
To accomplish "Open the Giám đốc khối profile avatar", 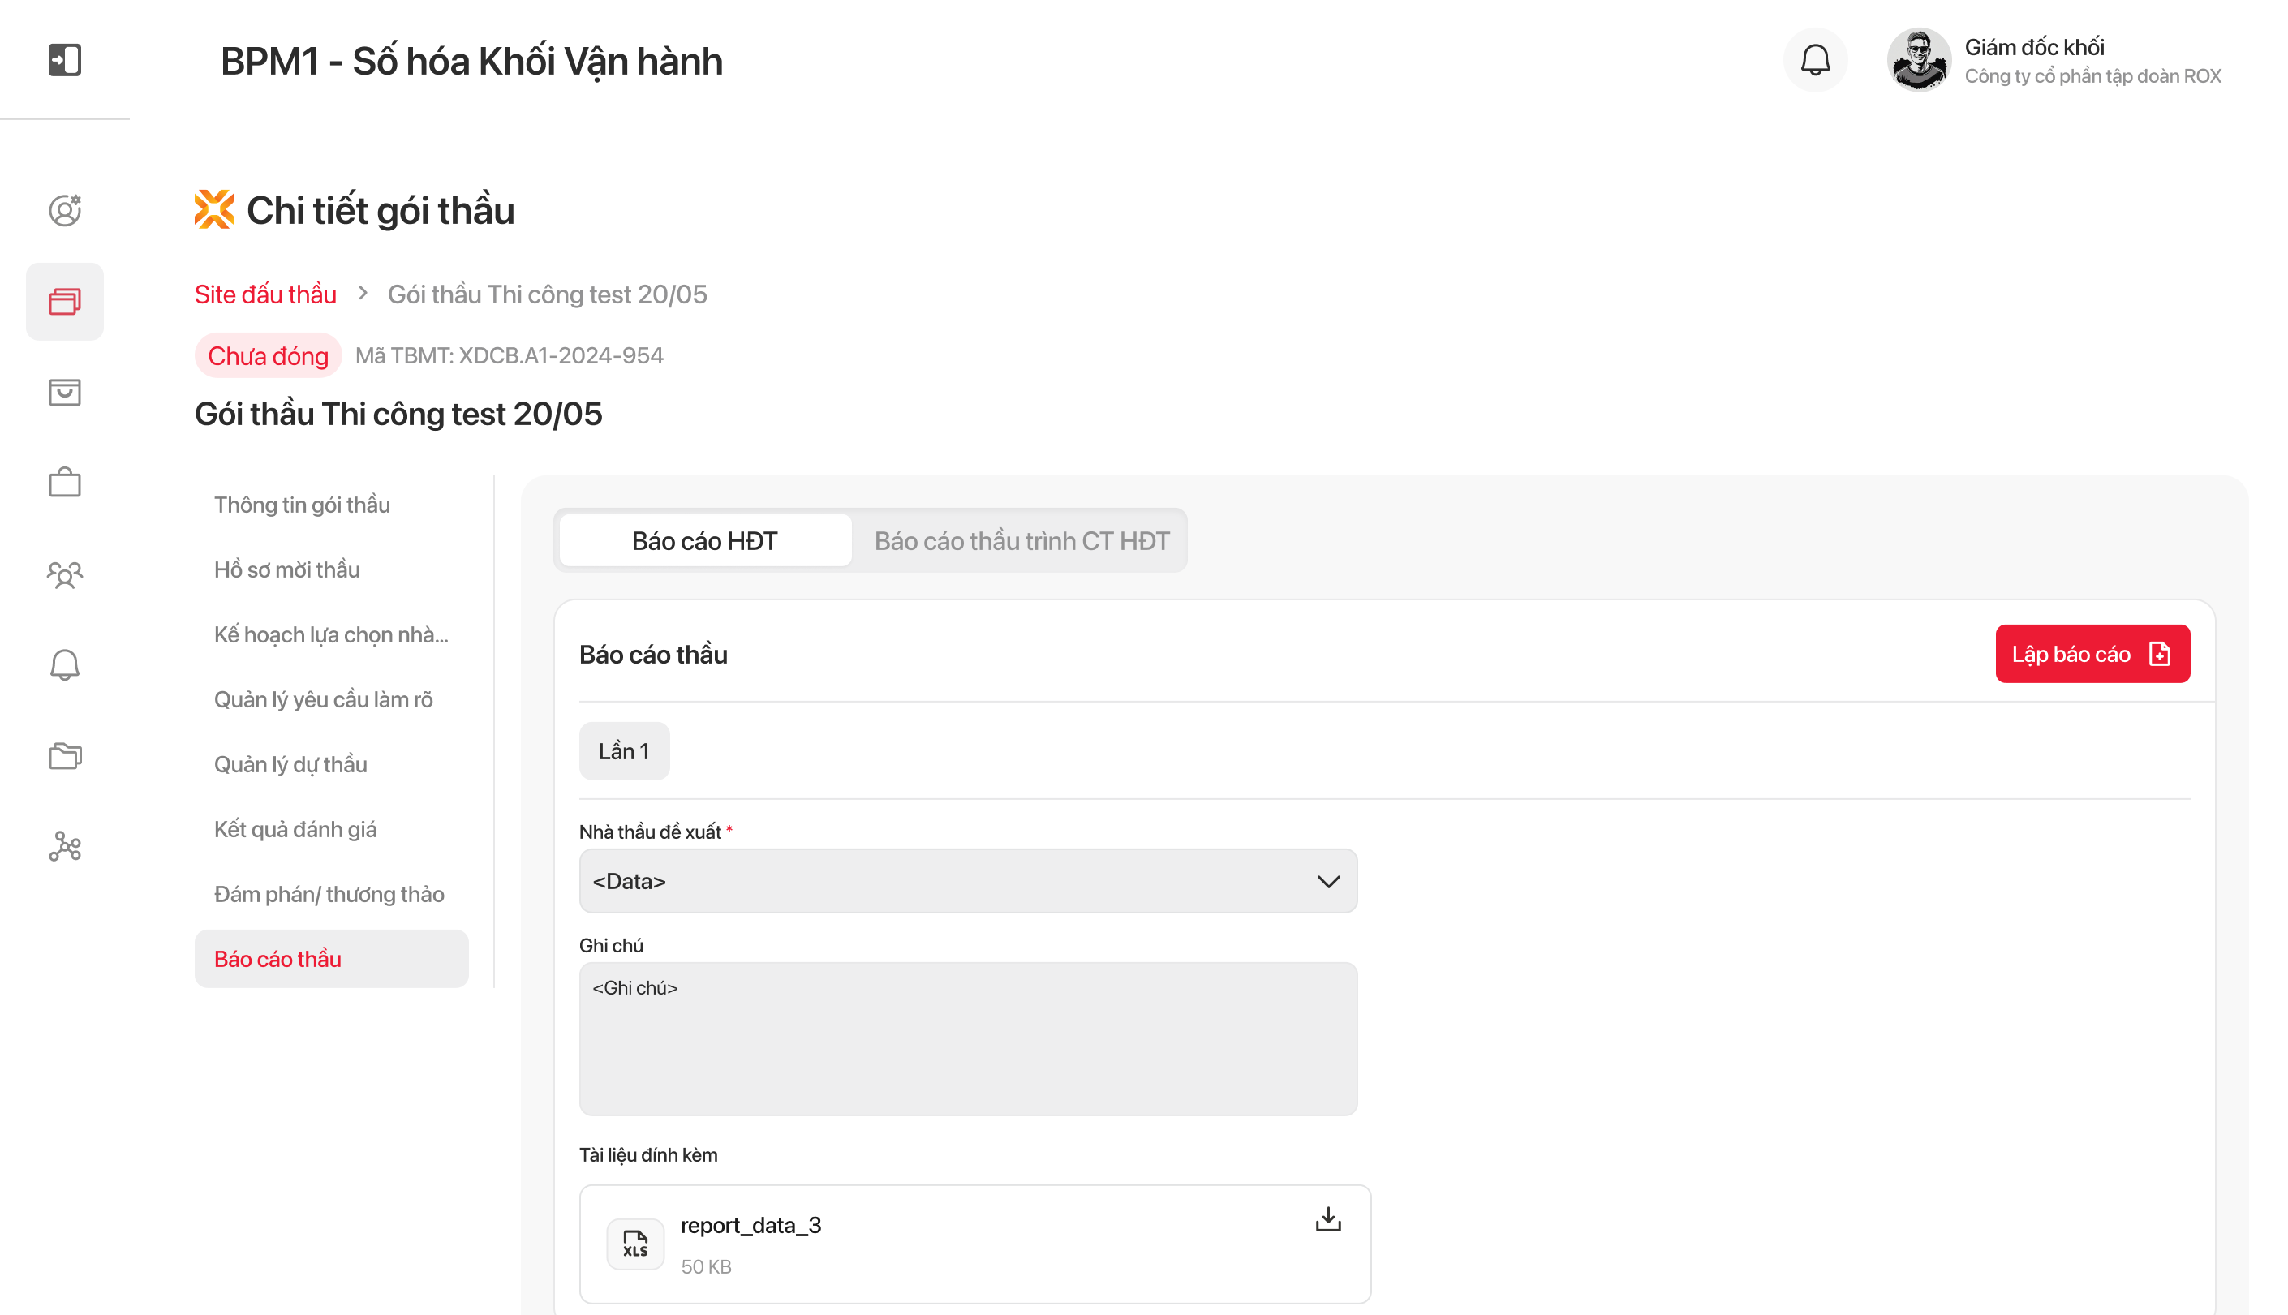I will pyautogui.click(x=1918, y=61).
